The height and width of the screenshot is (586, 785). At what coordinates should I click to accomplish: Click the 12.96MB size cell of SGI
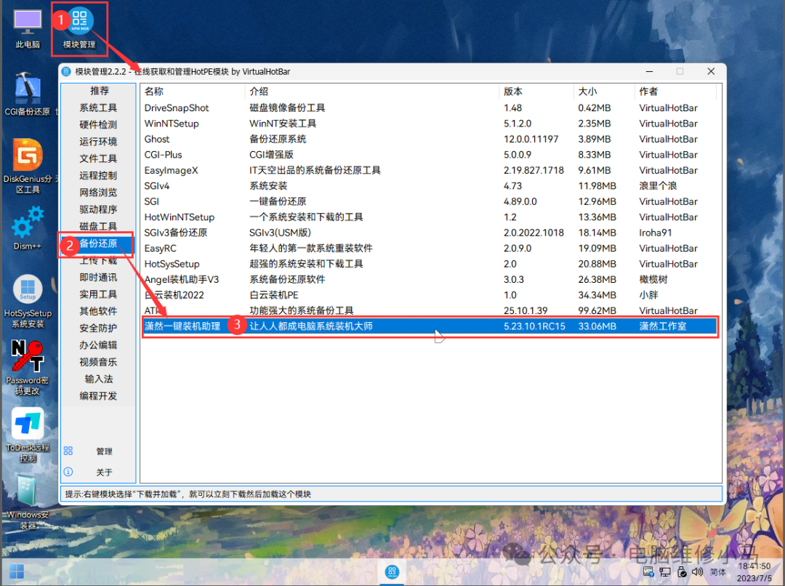(597, 201)
